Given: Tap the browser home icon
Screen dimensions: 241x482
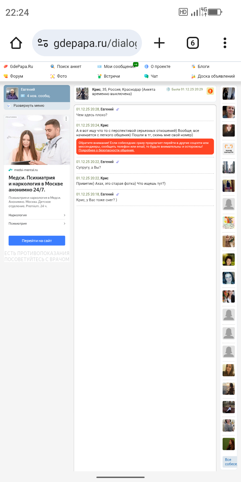Looking at the screenshot, I should tap(16, 43).
